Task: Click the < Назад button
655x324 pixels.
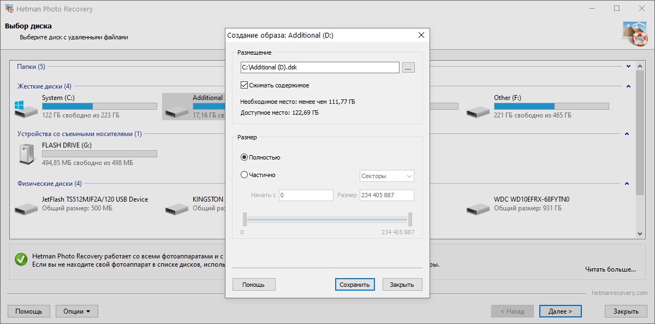Action: tap(512, 311)
